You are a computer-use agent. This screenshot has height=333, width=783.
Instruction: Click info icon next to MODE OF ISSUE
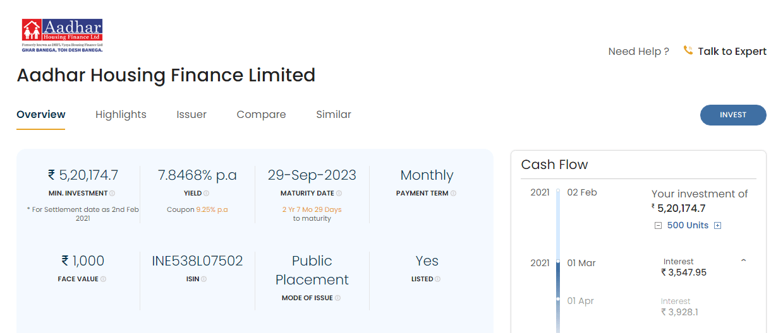(x=338, y=298)
